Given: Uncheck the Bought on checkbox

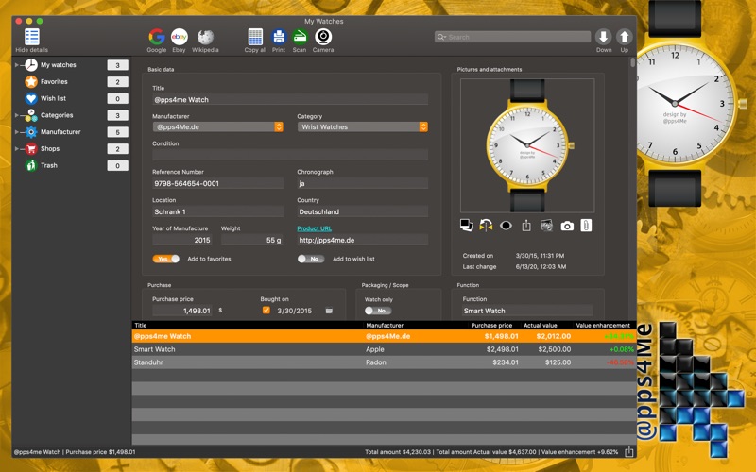Looking at the screenshot, I should [x=266, y=311].
